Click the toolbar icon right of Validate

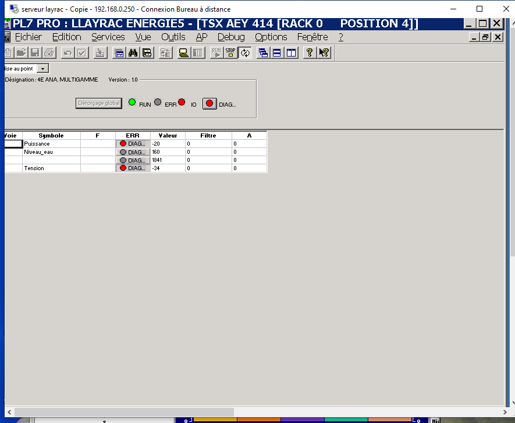click(x=100, y=52)
